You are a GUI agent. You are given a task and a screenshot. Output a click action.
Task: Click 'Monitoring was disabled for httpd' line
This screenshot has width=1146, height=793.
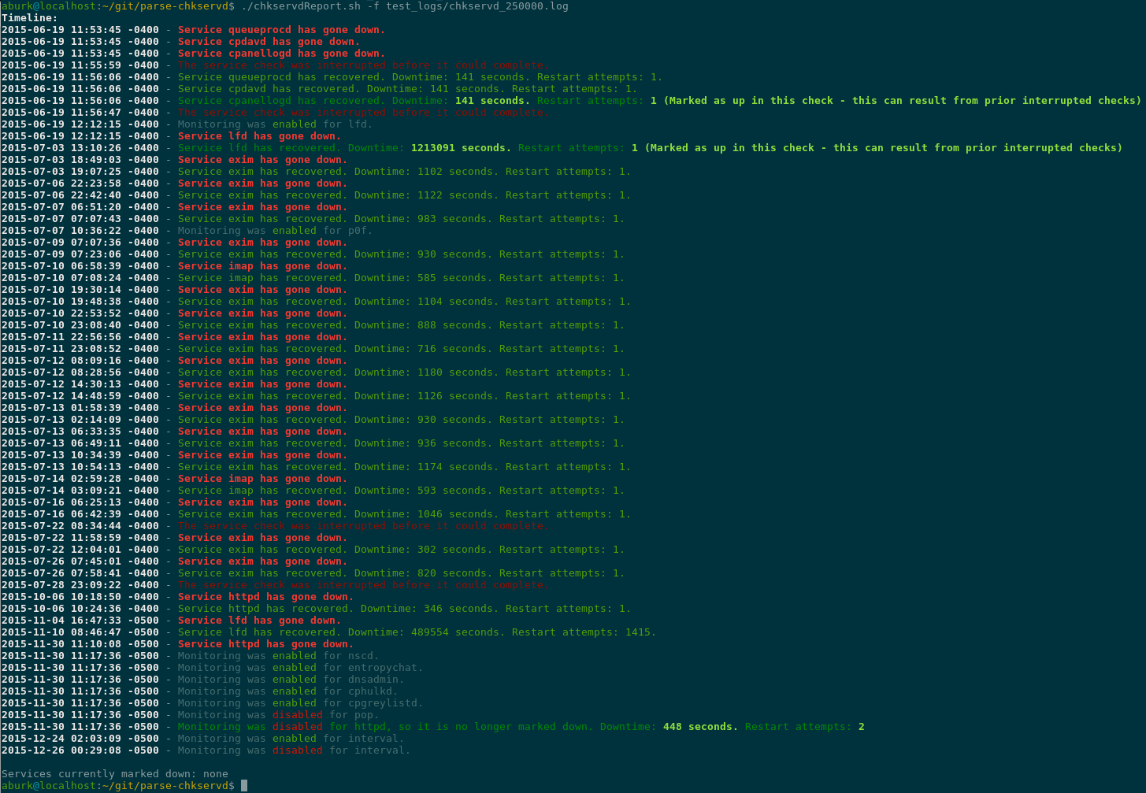coord(521,727)
